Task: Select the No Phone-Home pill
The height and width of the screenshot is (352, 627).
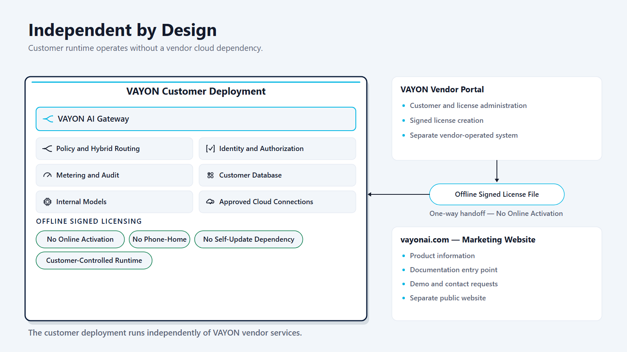Action: (159, 239)
